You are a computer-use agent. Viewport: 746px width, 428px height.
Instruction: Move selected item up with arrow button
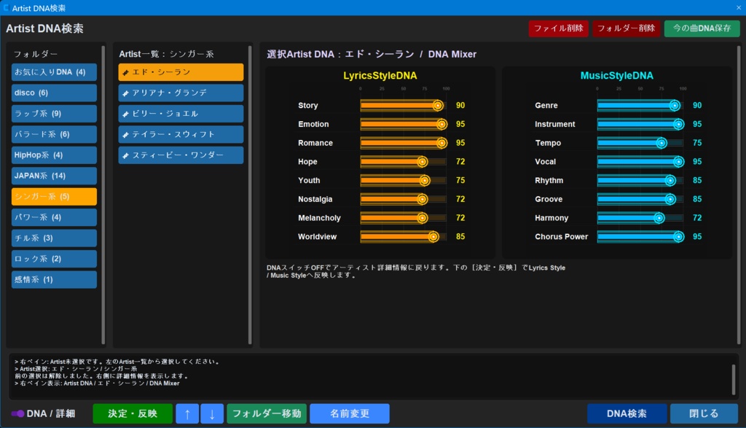point(187,413)
